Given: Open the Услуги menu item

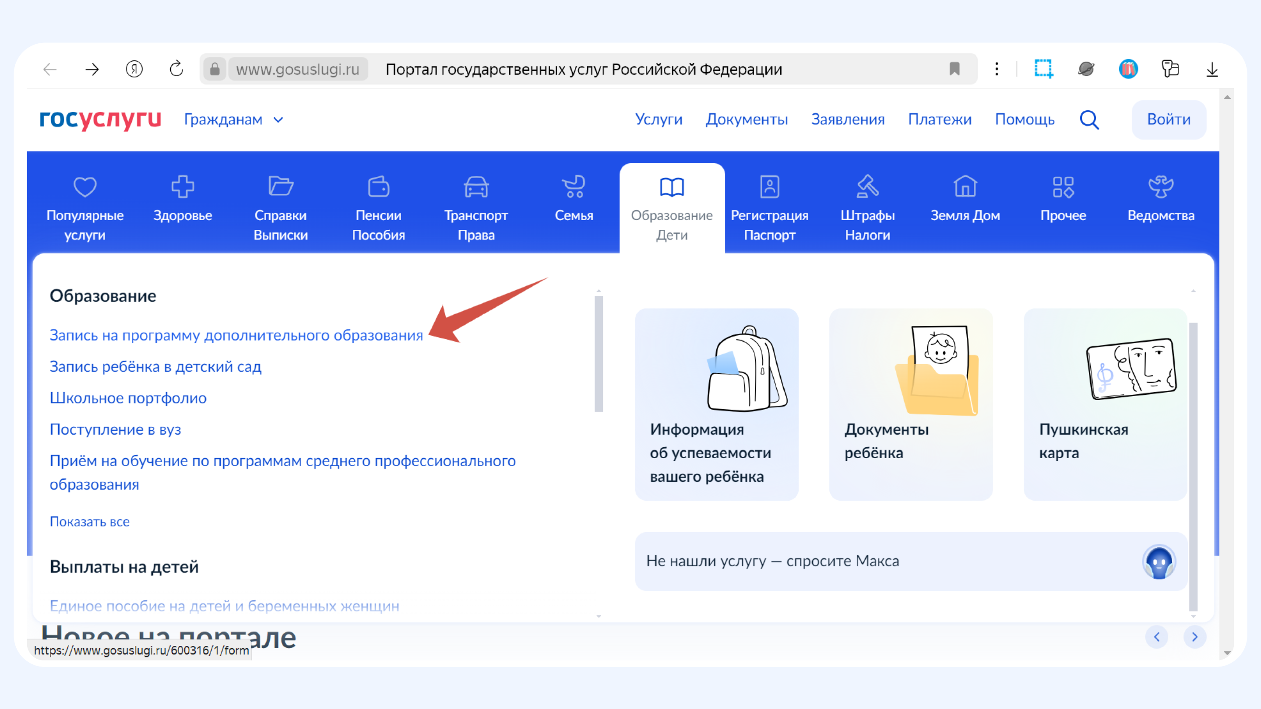Looking at the screenshot, I should click(x=659, y=119).
